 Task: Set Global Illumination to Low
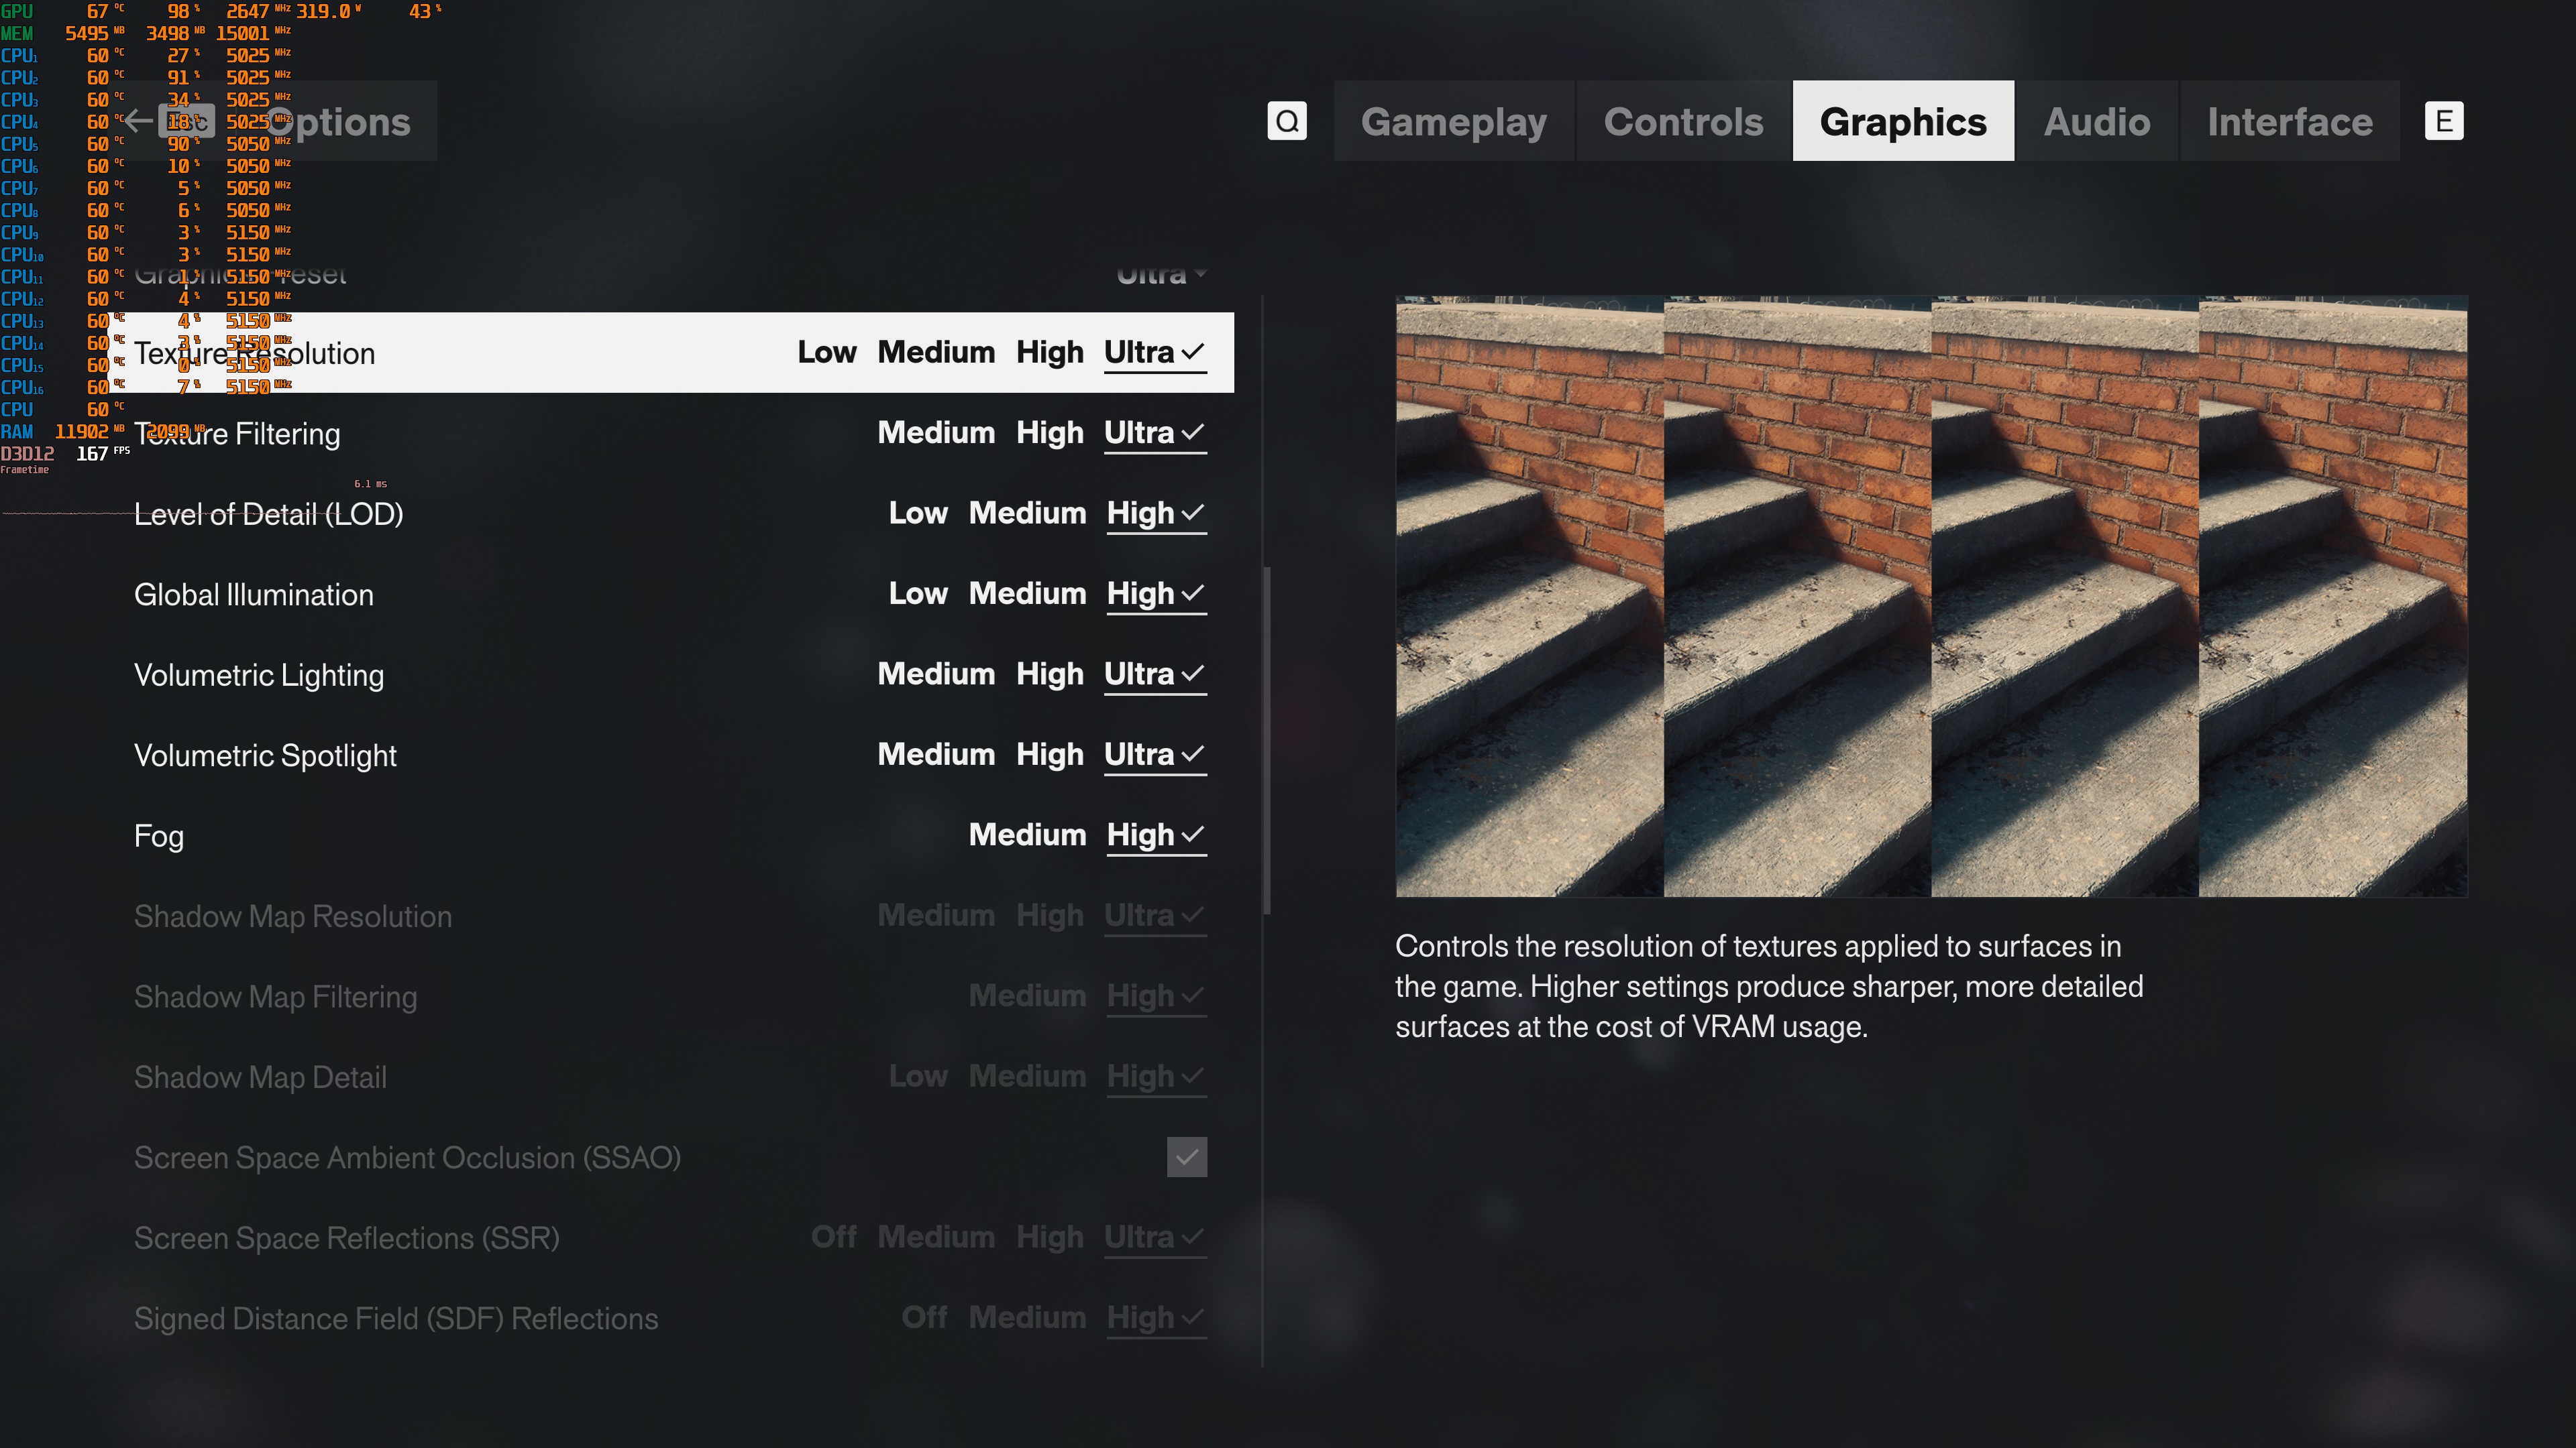click(x=917, y=593)
